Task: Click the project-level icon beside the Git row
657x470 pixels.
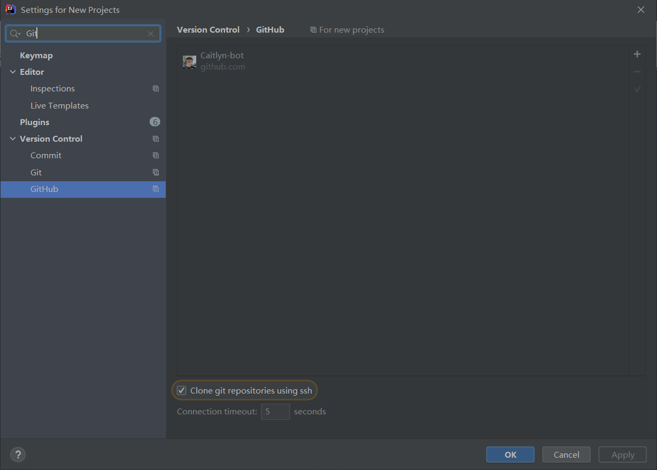Action: pos(156,172)
